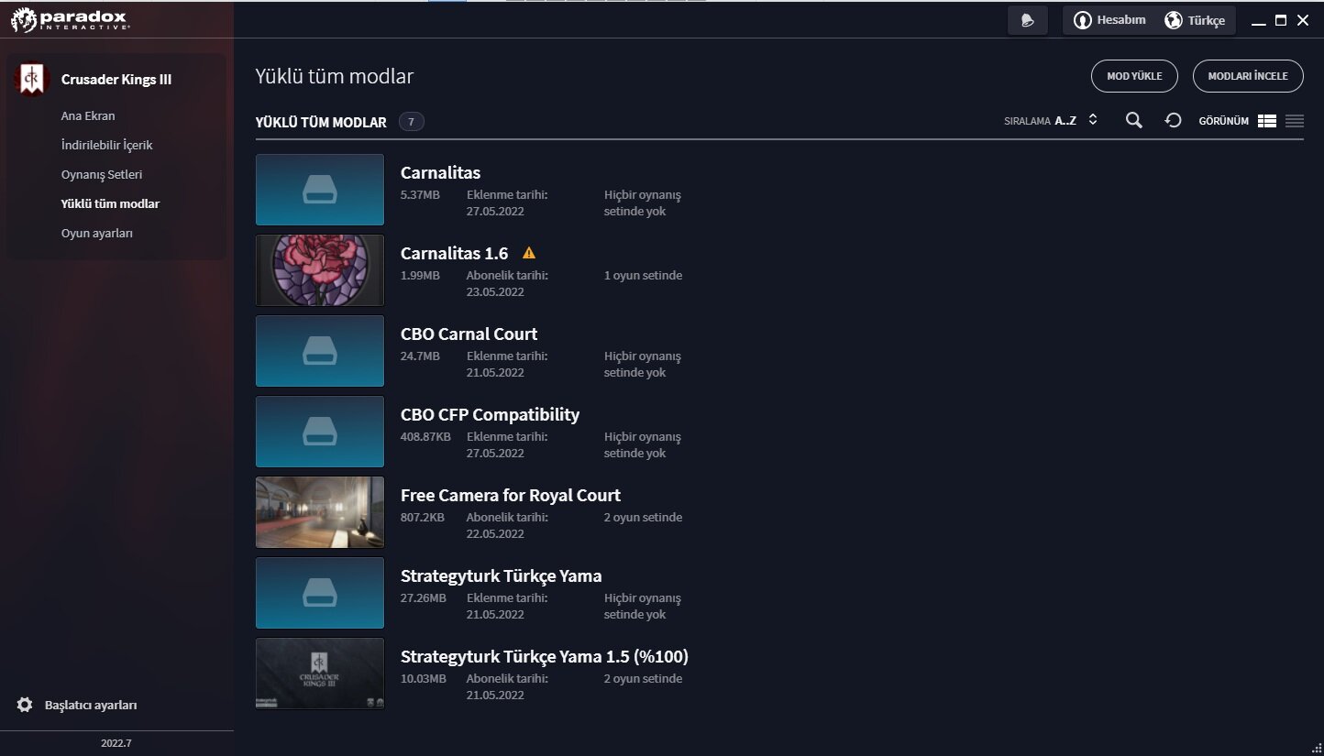Screen dimensions: 1324x756
Task: Open İndirilebilir İçerik section
Action: point(106,145)
